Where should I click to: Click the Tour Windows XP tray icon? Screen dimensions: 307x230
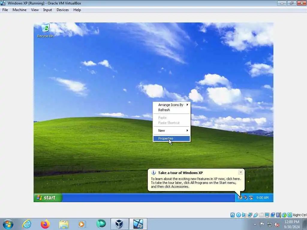[240, 198]
